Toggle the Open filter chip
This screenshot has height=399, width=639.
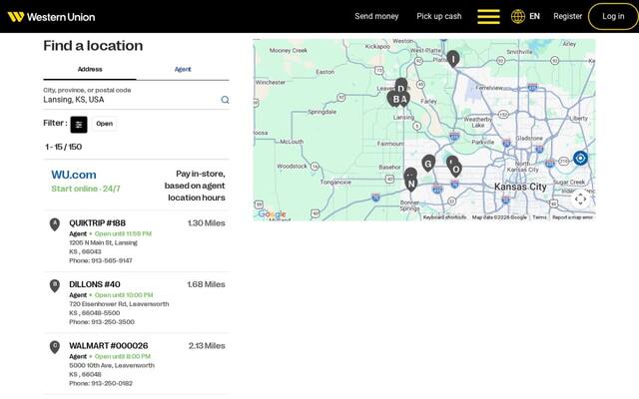coord(104,124)
